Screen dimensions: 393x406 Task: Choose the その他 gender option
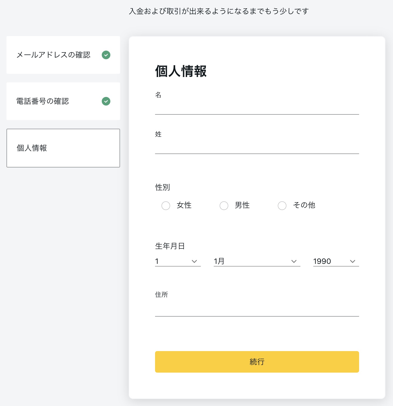pyautogui.click(x=282, y=206)
